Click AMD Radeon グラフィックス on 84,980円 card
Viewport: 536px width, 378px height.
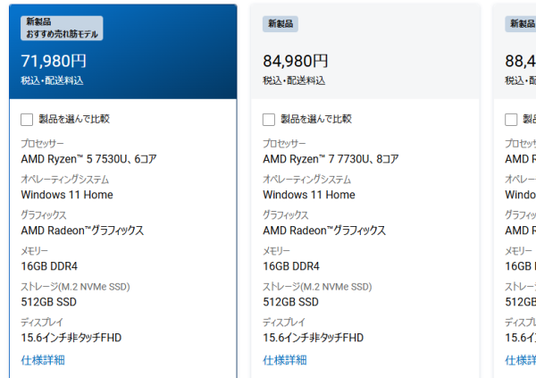coord(324,231)
